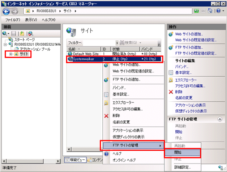Click Create connection globe icon in Connections
The height and width of the screenshot is (172, 227).
5,33
